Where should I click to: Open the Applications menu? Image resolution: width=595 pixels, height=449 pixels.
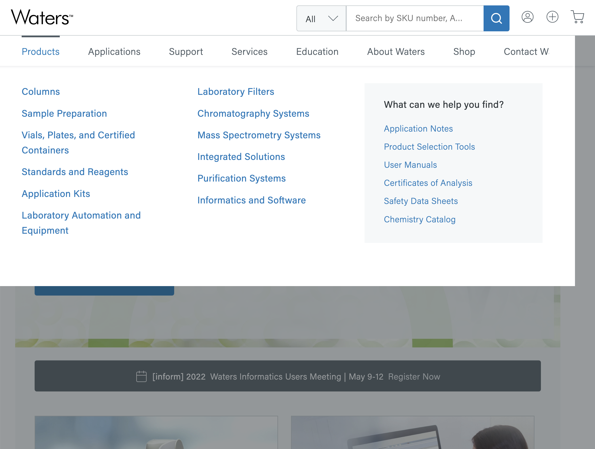point(114,51)
